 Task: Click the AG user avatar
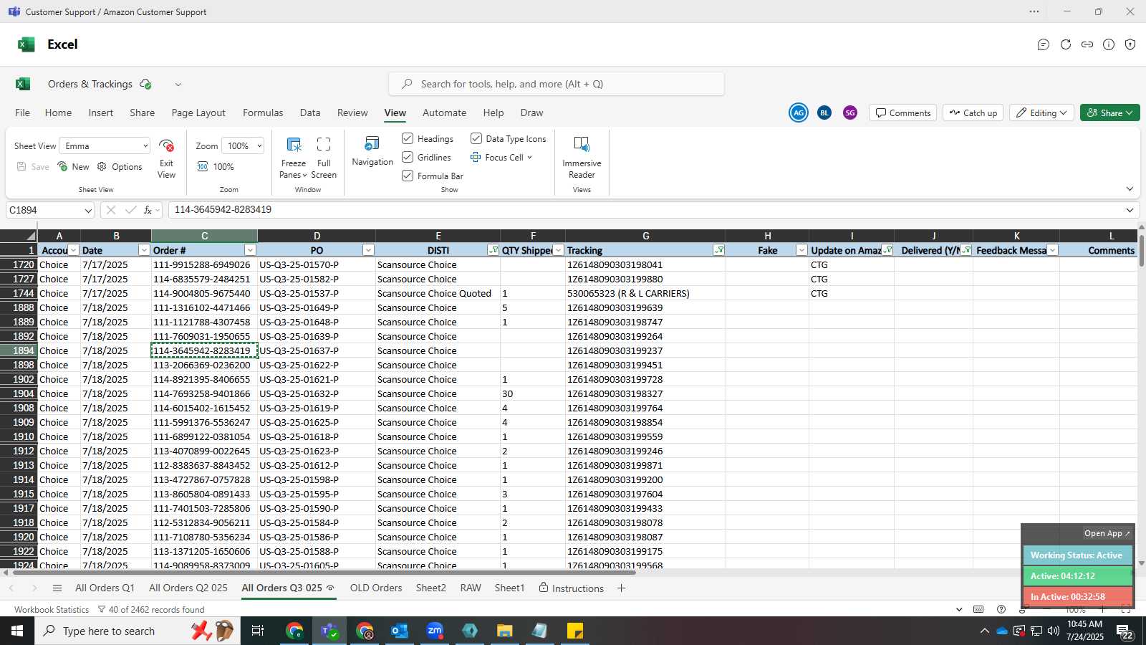point(799,113)
